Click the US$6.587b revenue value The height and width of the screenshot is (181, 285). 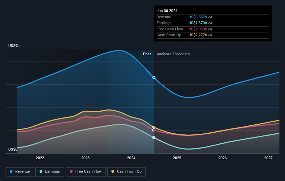click(198, 17)
